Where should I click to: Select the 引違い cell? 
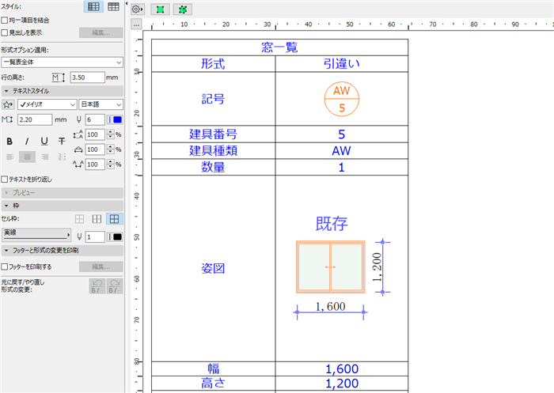[x=342, y=64]
